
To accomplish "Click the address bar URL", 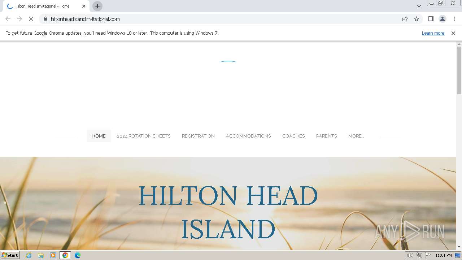I will tap(85, 19).
